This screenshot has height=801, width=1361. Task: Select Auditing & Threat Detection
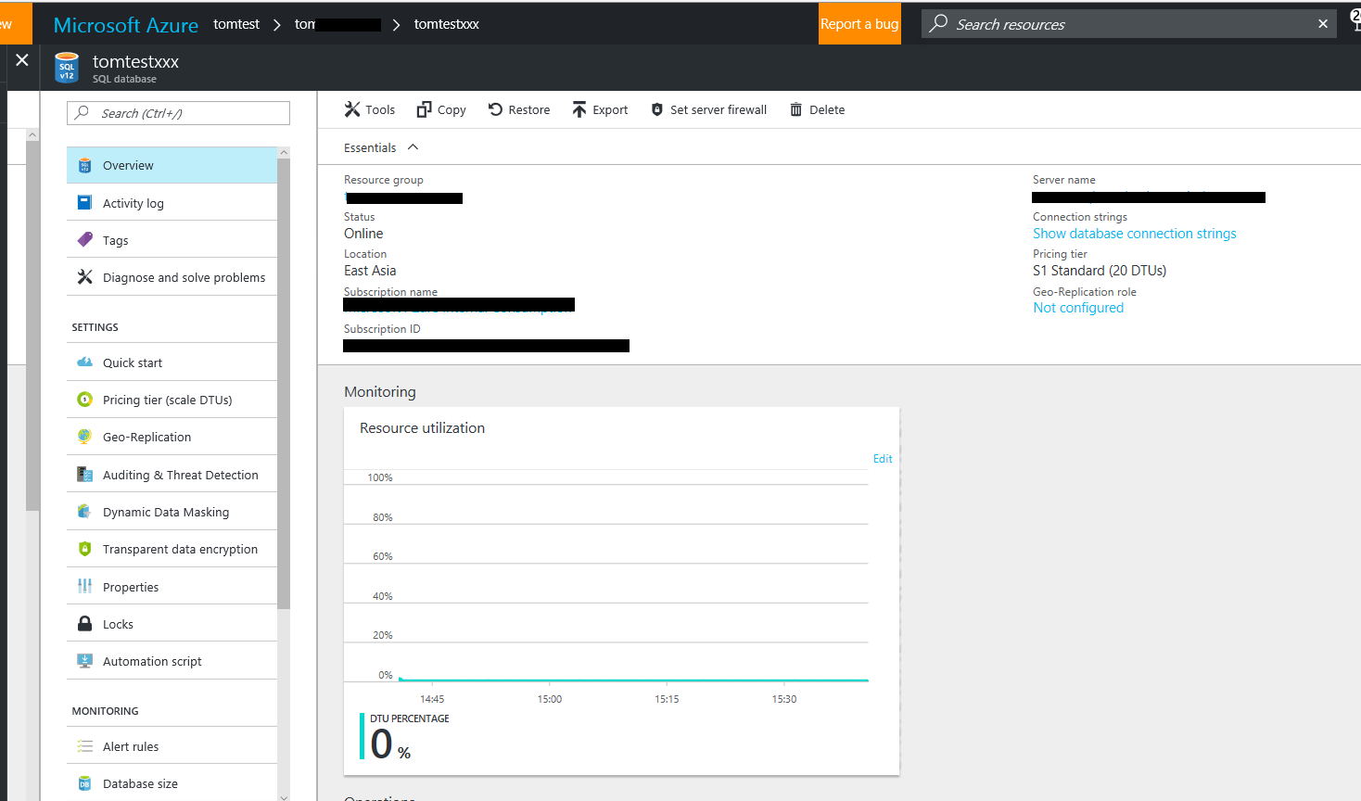pos(172,475)
